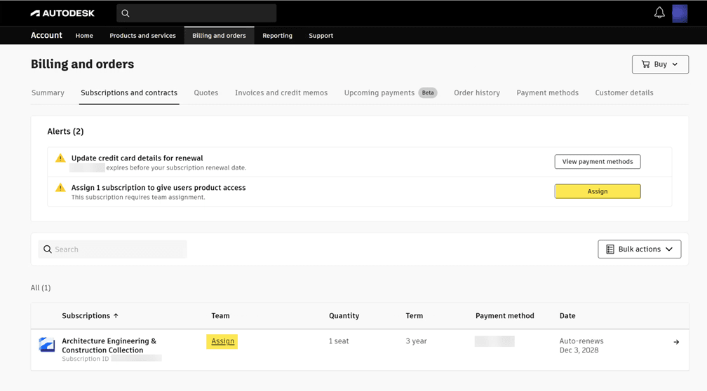Image resolution: width=707 pixels, height=391 pixels.
Task: Open subscription details arrow for AEC Collection
Action: pos(676,342)
